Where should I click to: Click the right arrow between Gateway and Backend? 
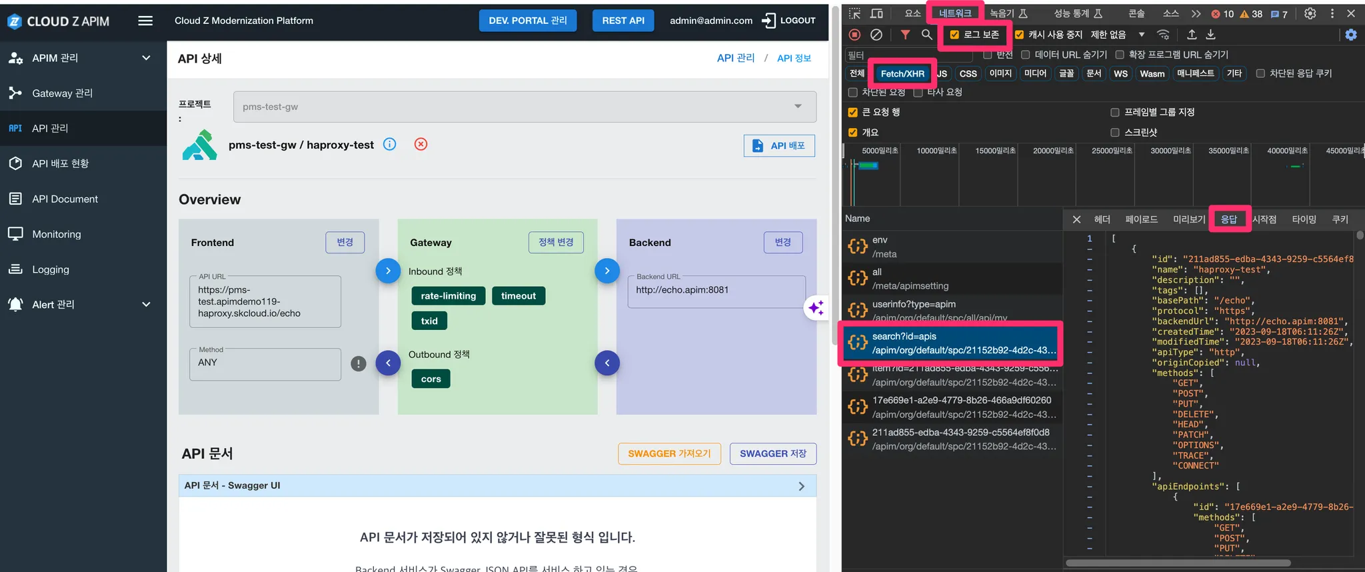(607, 271)
